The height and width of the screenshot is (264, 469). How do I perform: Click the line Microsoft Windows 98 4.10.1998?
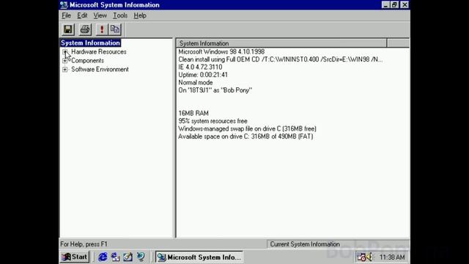221,52
